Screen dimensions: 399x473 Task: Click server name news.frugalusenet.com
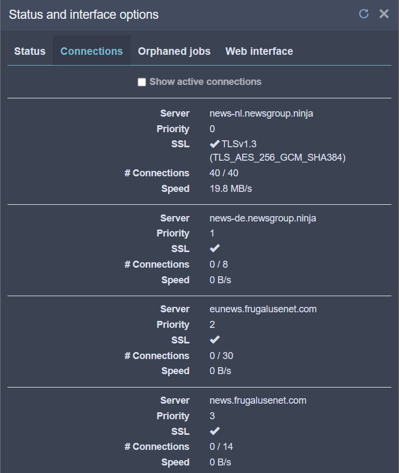[258, 400]
